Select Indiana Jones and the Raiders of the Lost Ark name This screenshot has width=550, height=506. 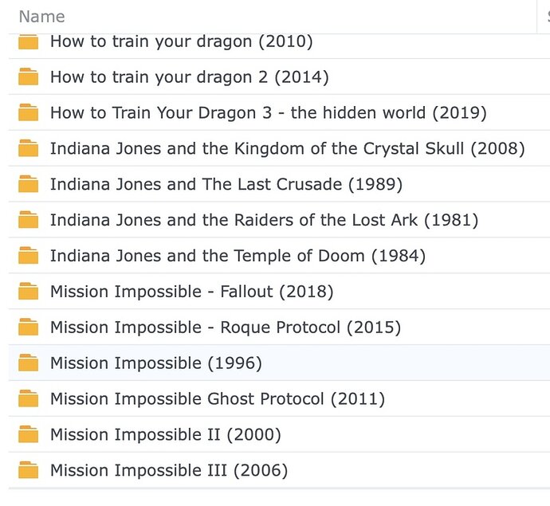tap(264, 220)
